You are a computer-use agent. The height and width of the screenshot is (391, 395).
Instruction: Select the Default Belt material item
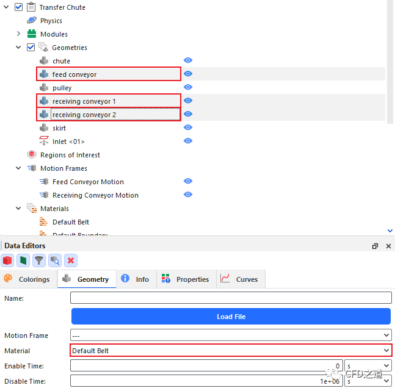tap(71, 222)
